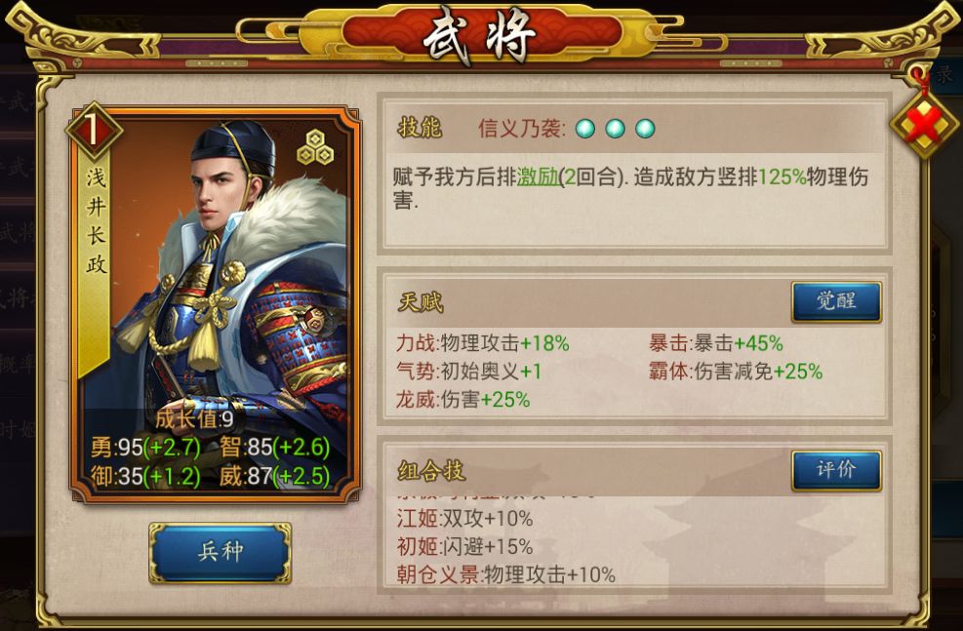Select the 暴击 critical talent entry
963x631 pixels.
point(715,342)
